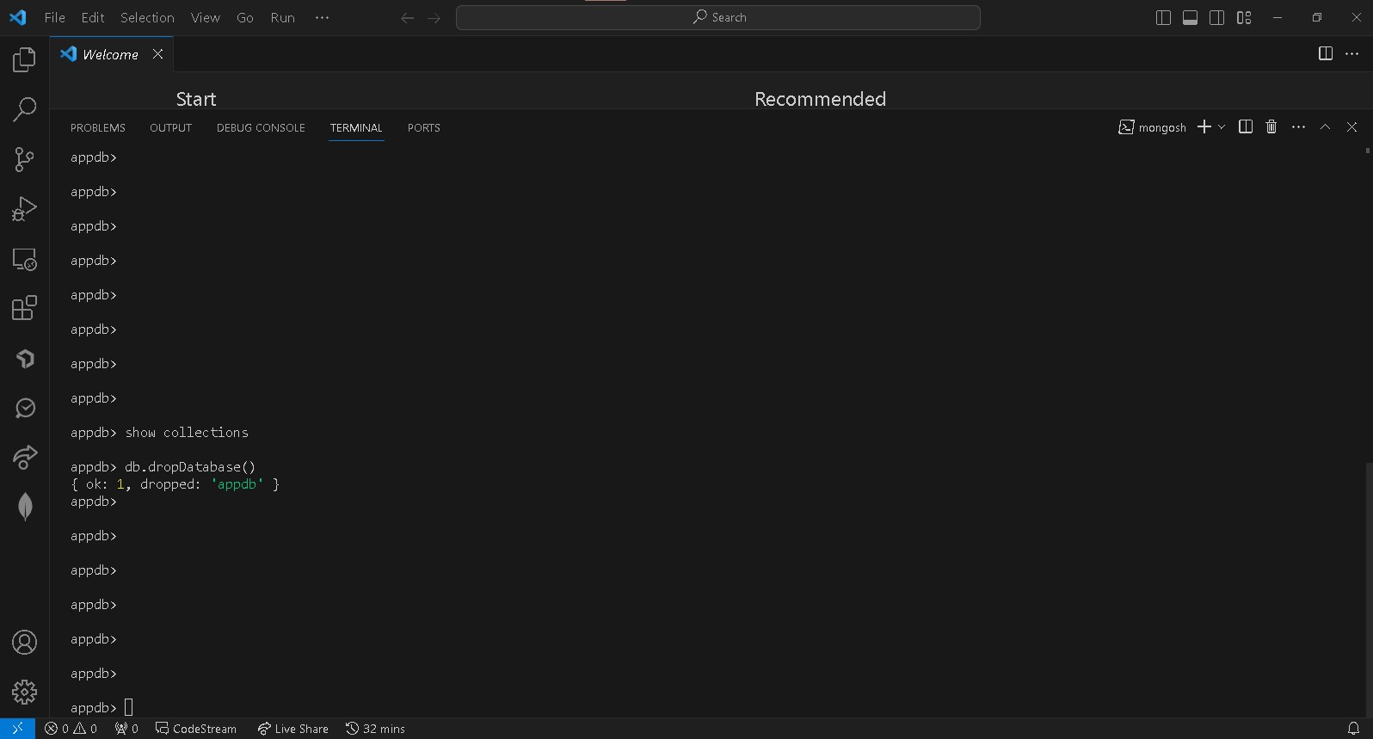Click CodeStream in the status bar
This screenshot has width=1373, height=739.
click(x=196, y=729)
